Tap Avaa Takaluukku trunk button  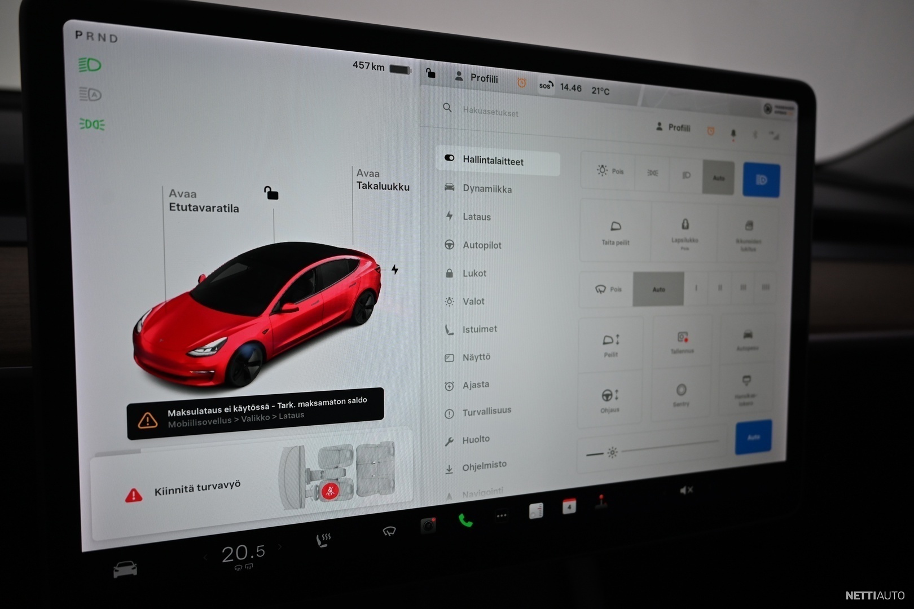pyautogui.click(x=383, y=180)
